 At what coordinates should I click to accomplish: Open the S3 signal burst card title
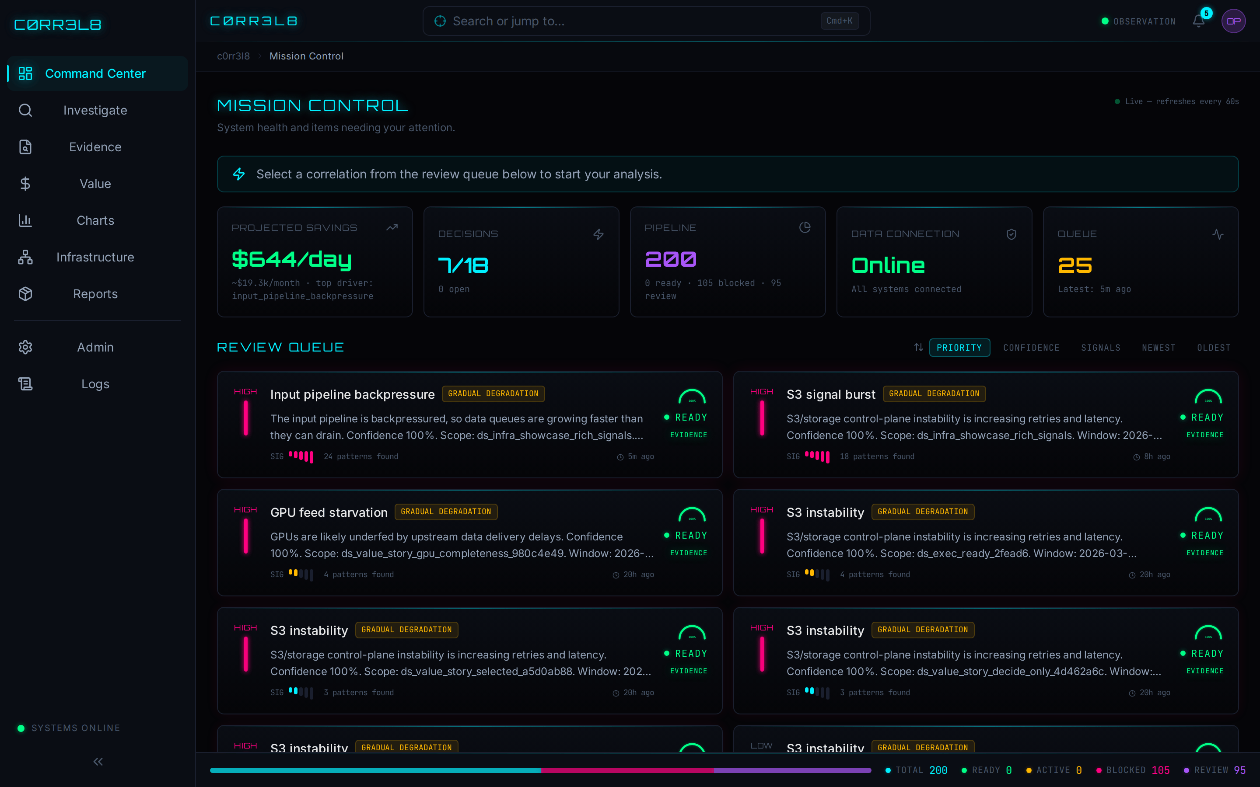(x=831, y=394)
